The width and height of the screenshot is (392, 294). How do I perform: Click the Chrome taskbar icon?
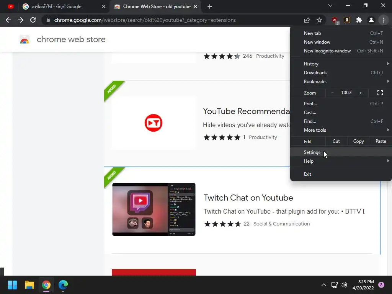[x=46, y=285]
